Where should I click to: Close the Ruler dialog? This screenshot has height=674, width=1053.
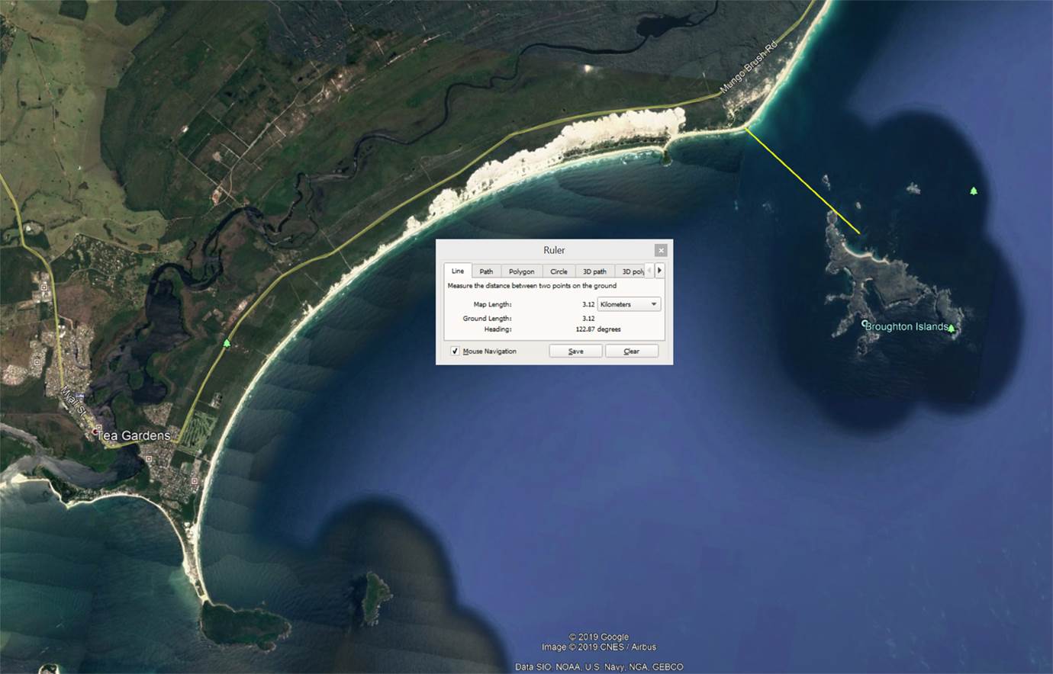[661, 250]
